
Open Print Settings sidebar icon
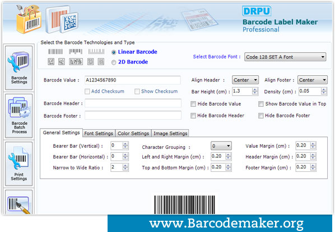pyautogui.click(x=19, y=163)
